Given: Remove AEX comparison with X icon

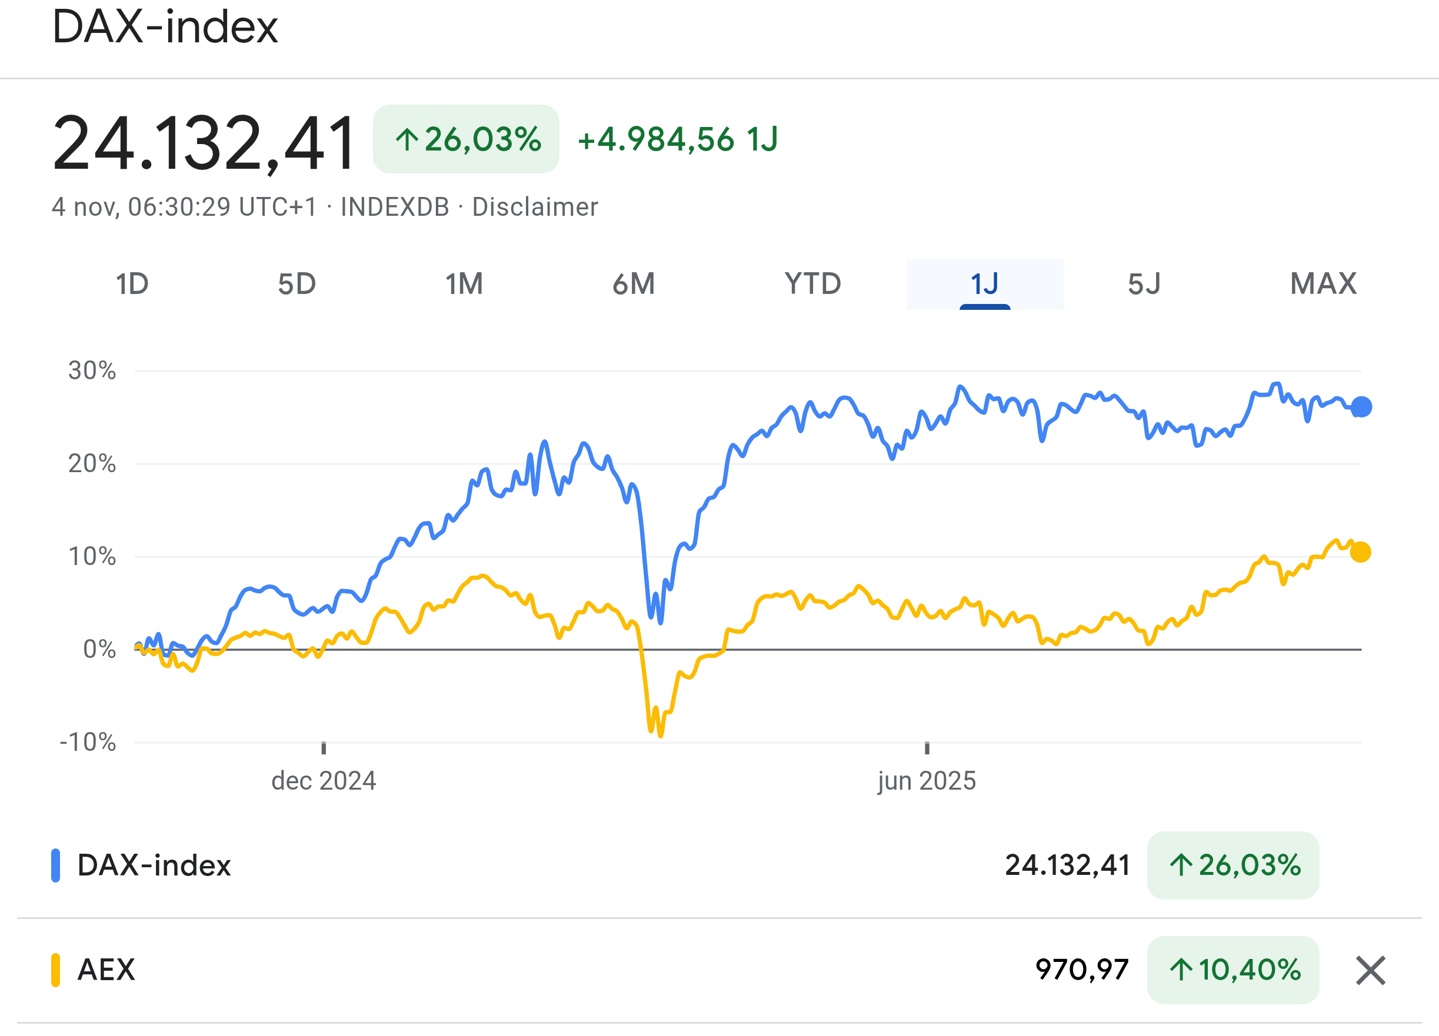Looking at the screenshot, I should (x=1371, y=971).
